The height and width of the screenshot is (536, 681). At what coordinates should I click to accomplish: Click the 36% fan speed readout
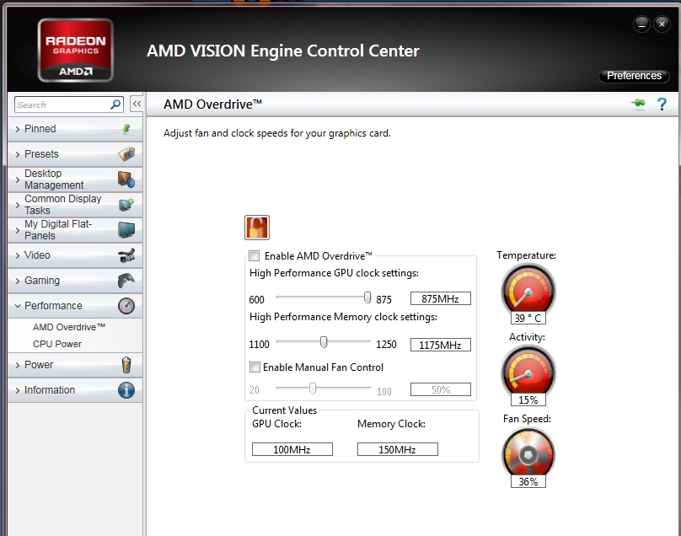pyautogui.click(x=528, y=482)
